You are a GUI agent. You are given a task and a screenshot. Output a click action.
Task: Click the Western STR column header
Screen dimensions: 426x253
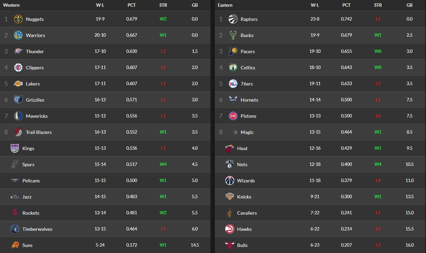point(163,5)
